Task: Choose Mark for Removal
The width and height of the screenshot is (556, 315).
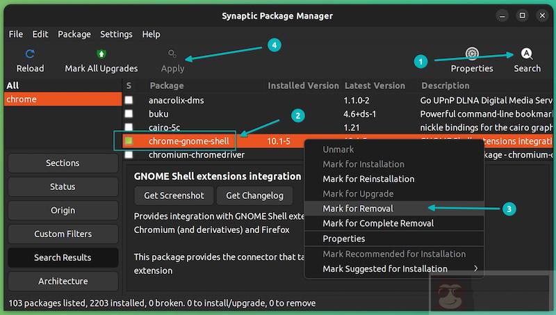Action: click(x=358, y=209)
